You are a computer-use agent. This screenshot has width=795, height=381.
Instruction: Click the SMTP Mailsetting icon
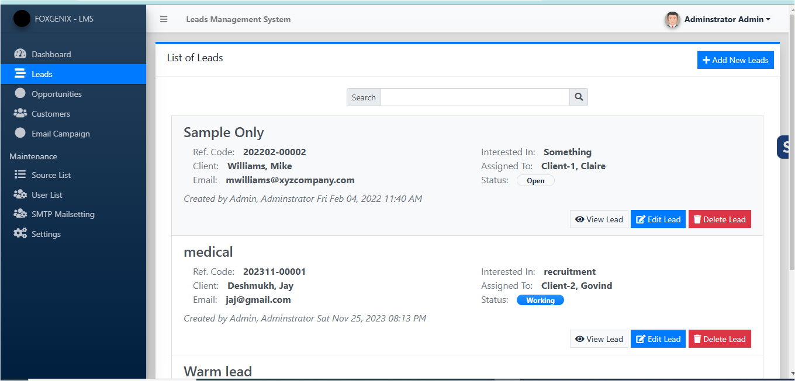(20, 214)
